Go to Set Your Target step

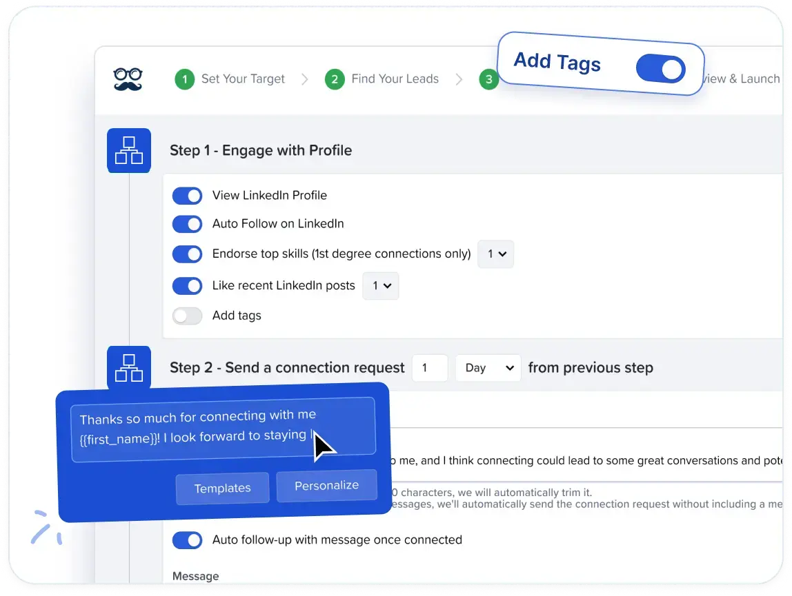tap(243, 79)
